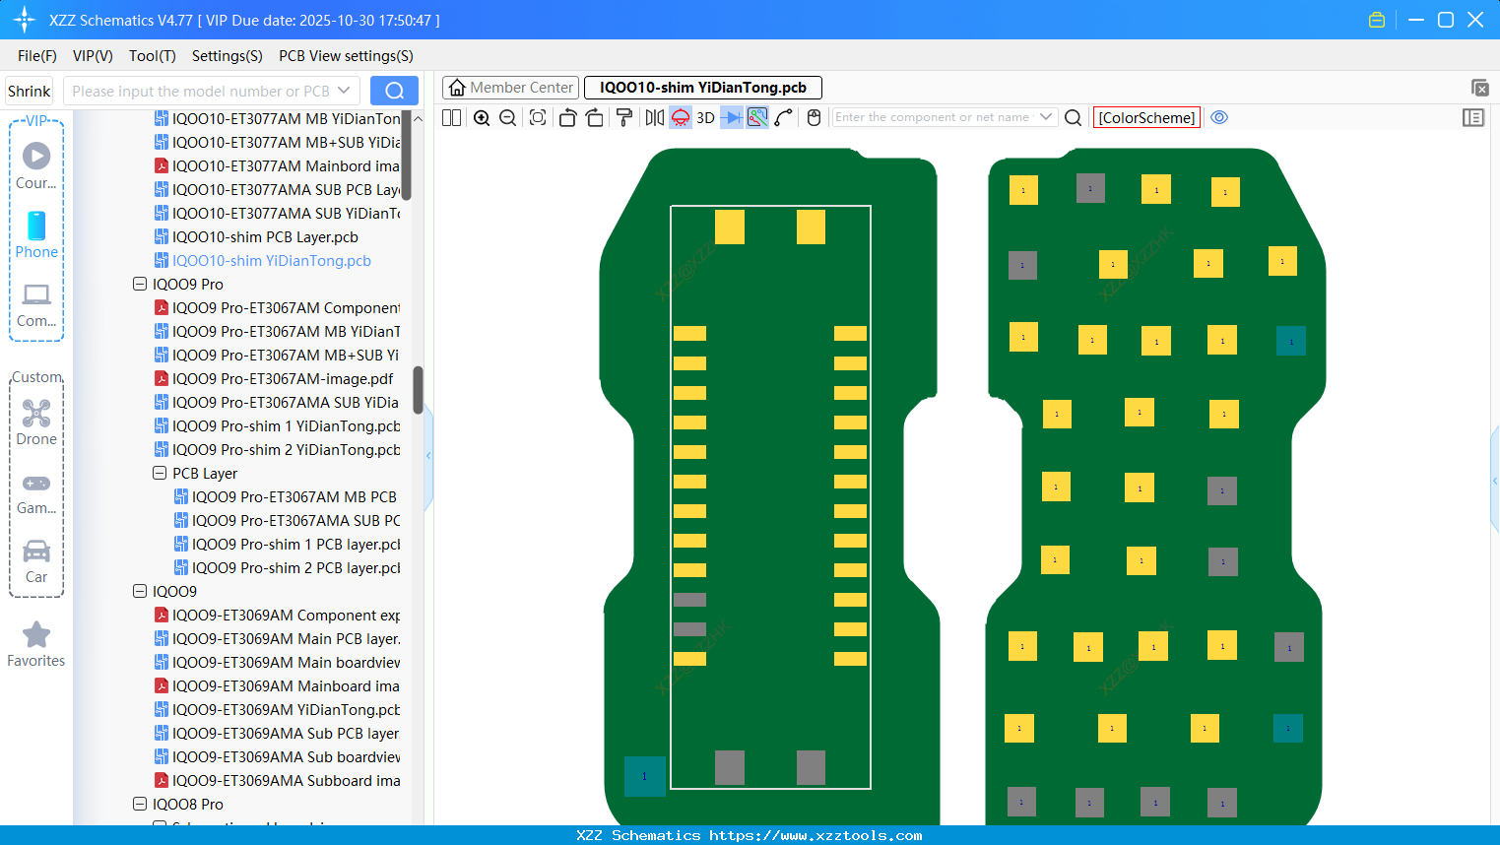Open the Drone category in sidebar
This screenshot has height=845, width=1500.
tap(36, 422)
